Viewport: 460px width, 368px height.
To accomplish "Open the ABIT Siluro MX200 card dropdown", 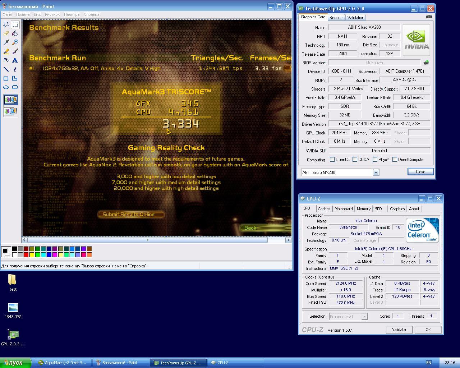I will pos(376,172).
